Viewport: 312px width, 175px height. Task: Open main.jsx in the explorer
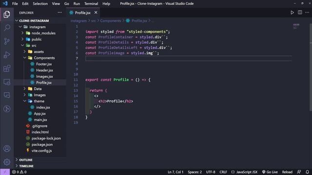40,120
